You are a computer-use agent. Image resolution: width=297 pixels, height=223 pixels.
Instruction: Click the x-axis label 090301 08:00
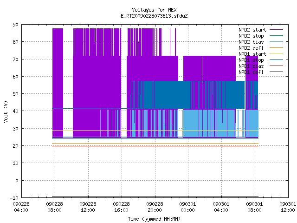[254, 207]
